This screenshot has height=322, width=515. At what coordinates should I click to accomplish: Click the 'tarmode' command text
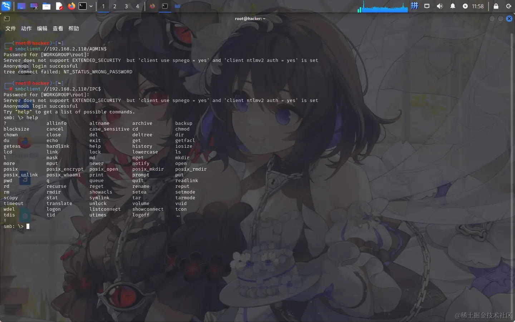coord(185,198)
